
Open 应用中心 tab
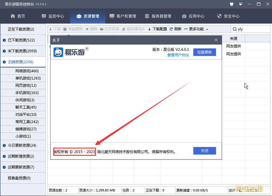pyautogui.click(x=193, y=16)
